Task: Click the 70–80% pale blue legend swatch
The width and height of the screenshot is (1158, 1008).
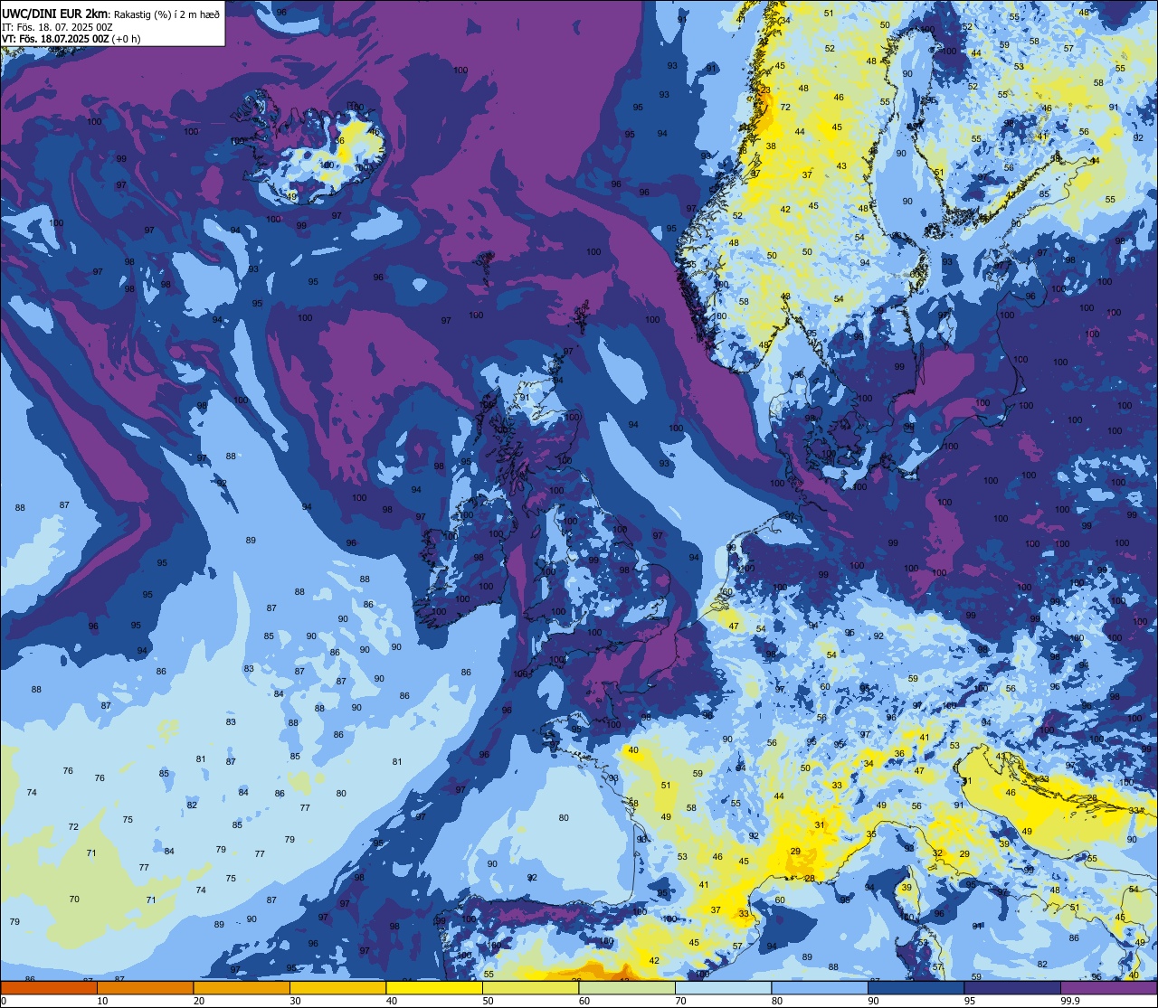Action: coord(724,988)
